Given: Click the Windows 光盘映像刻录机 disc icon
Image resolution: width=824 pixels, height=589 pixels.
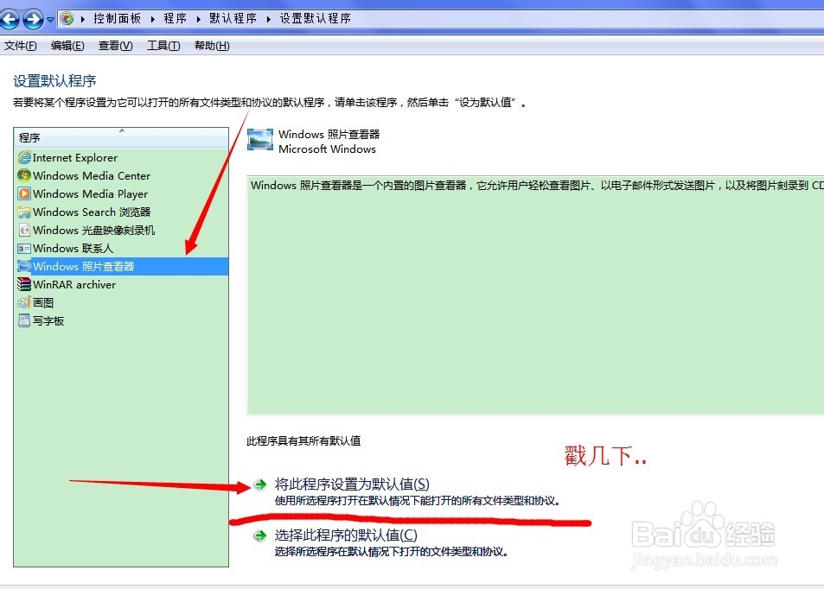Looking at the screenshot, I should [x=24, y=230].
